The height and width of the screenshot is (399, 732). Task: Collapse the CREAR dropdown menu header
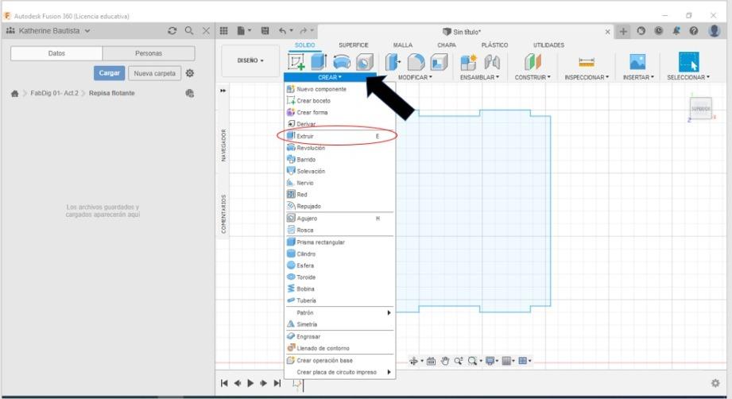pos(330,77)
